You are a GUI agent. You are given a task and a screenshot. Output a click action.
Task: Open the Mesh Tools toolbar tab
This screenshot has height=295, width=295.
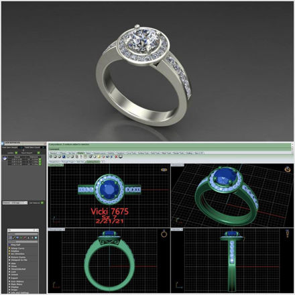[166, 153]
